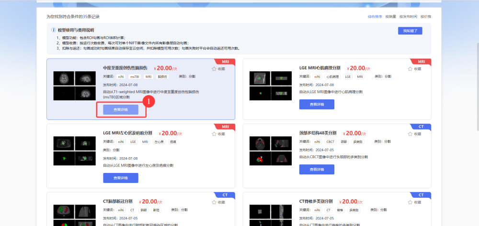479x226 pixels.
Task: Sort results by 按价格
Action: pos(426,17)
